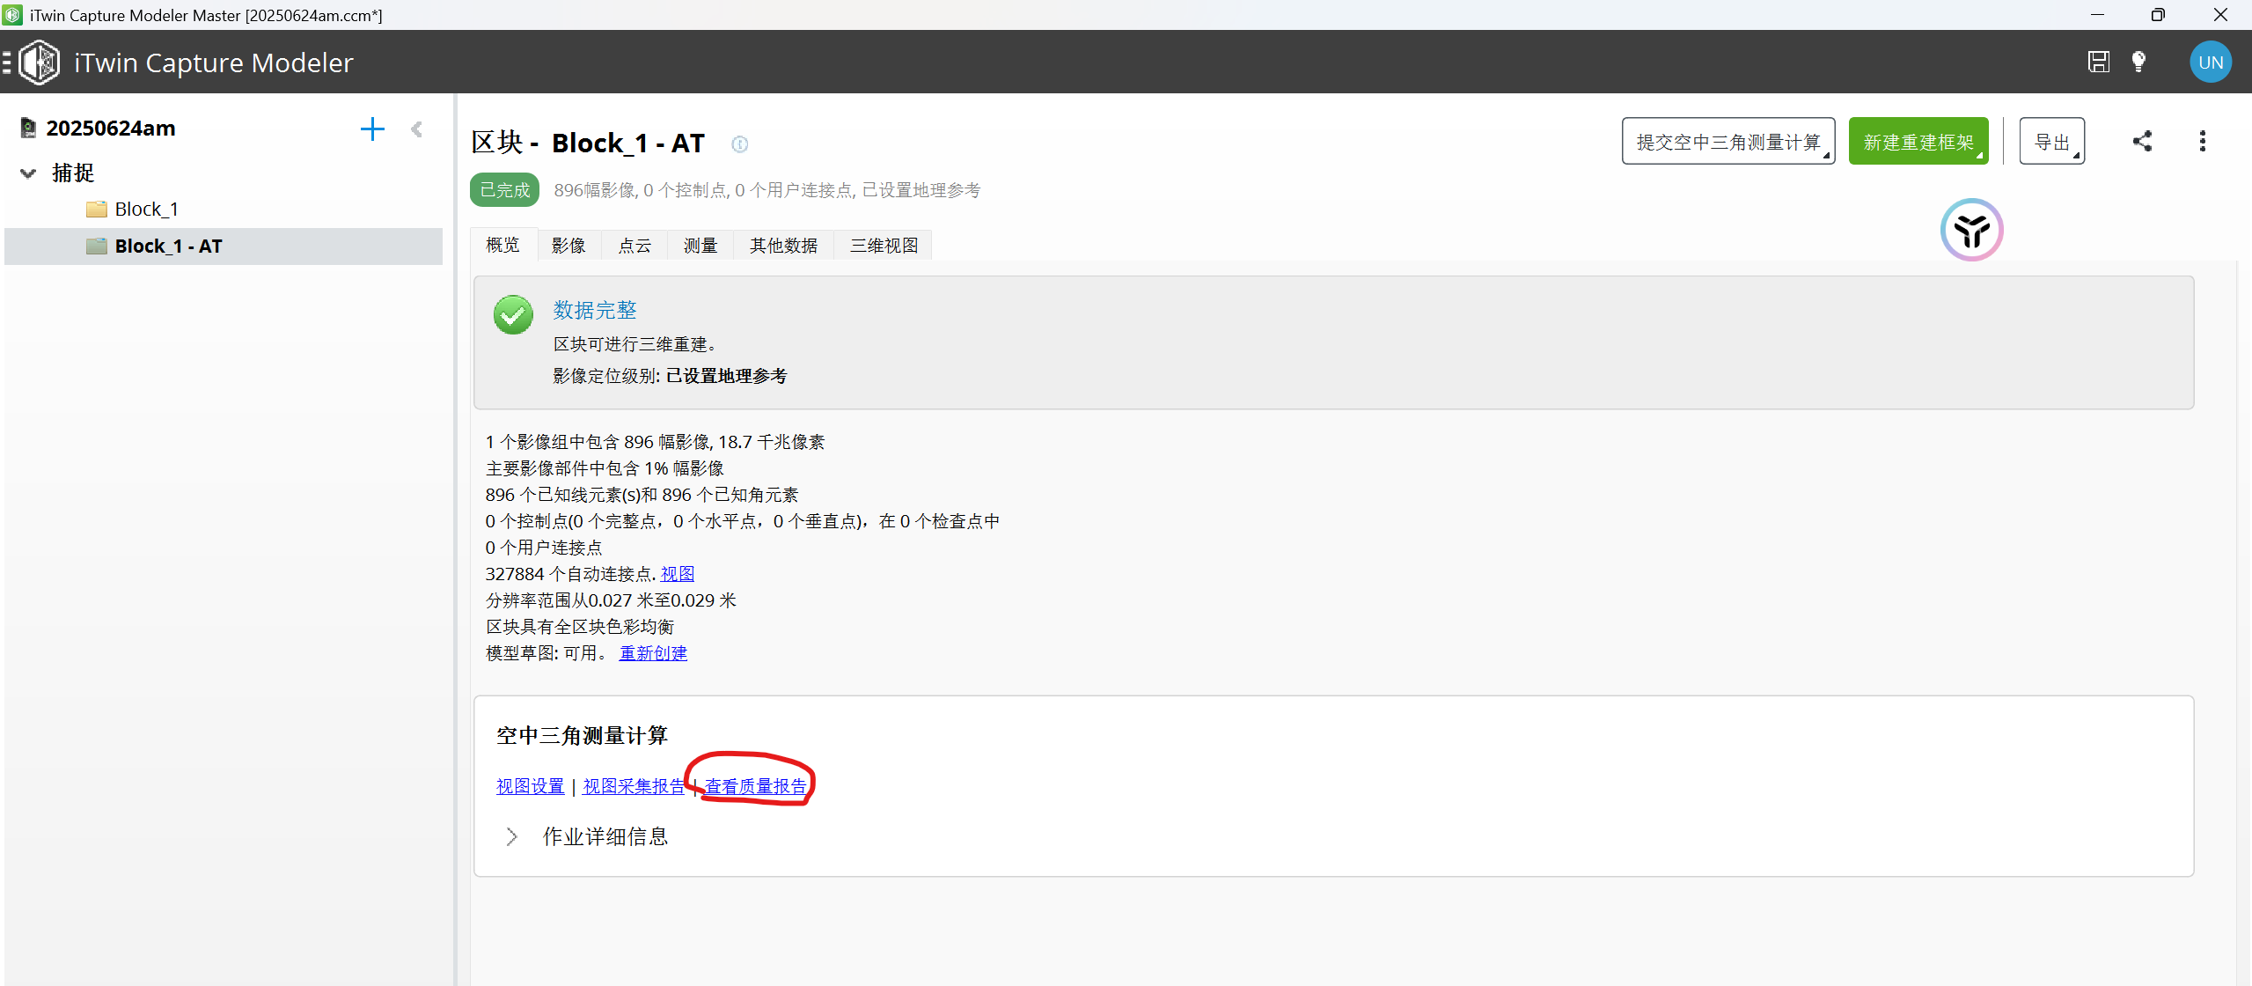Open the share icon in the block toolbar

click(x=2142, y=141)
